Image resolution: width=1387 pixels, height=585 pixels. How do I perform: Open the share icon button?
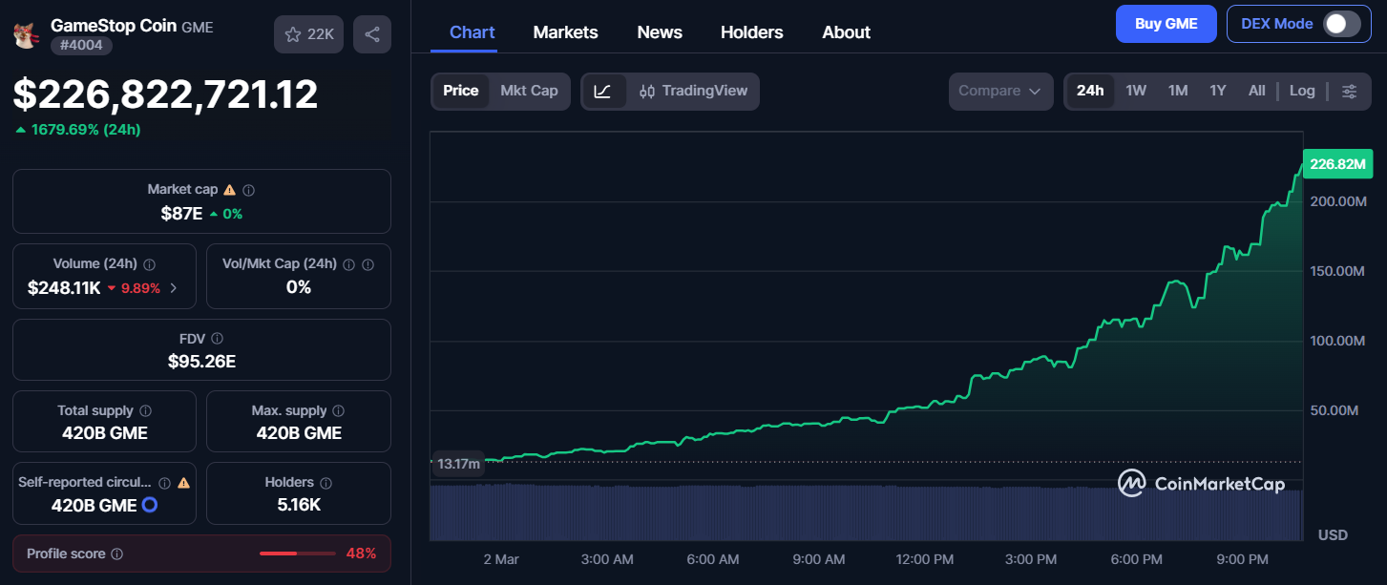[x=372, y=34]
